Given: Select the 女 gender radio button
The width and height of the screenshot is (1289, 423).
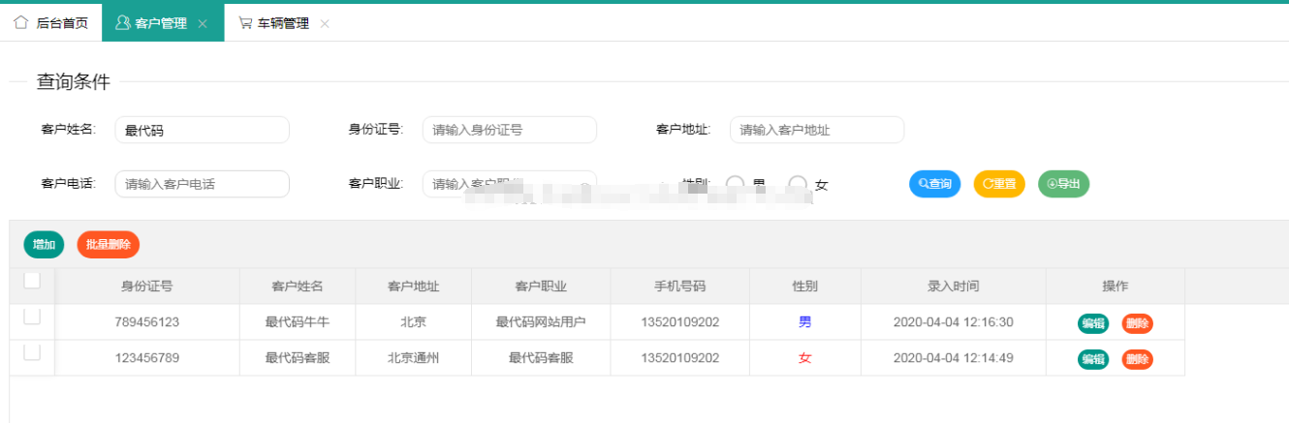Looking at the screenshot, I should pos(798,184).
